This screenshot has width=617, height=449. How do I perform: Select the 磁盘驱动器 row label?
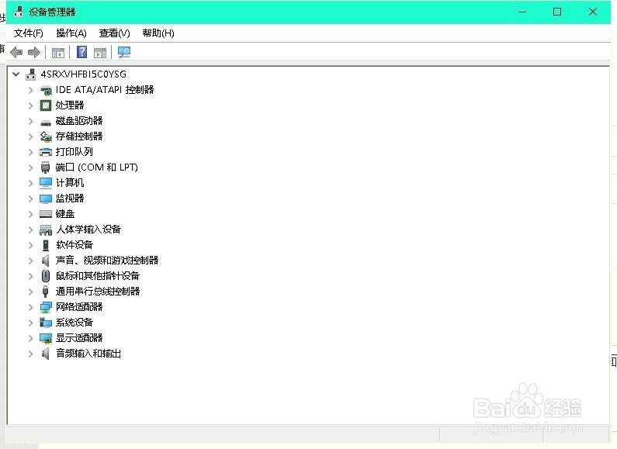point(79,121)
